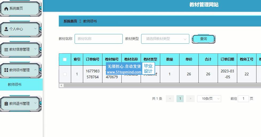
Task: Focus the 教材名称 search input field
Action: pos(98,39)
